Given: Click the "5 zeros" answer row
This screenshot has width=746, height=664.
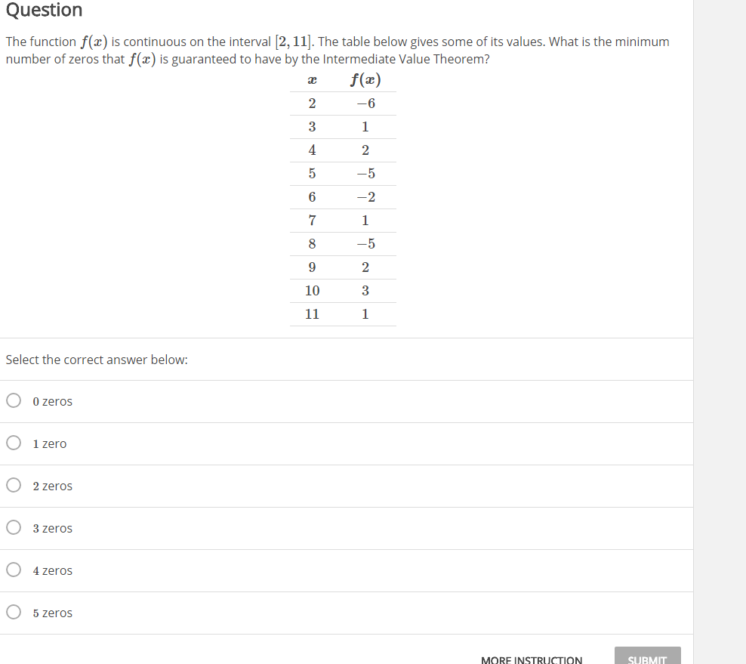Looking at the screenshot, I should 54,613.
